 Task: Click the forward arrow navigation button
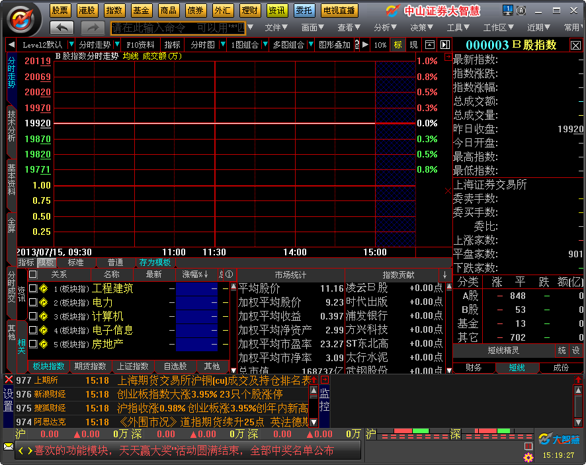click(x=93, y=28)
